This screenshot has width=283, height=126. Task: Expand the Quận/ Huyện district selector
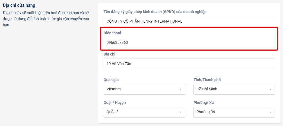(x=144, y=112)
